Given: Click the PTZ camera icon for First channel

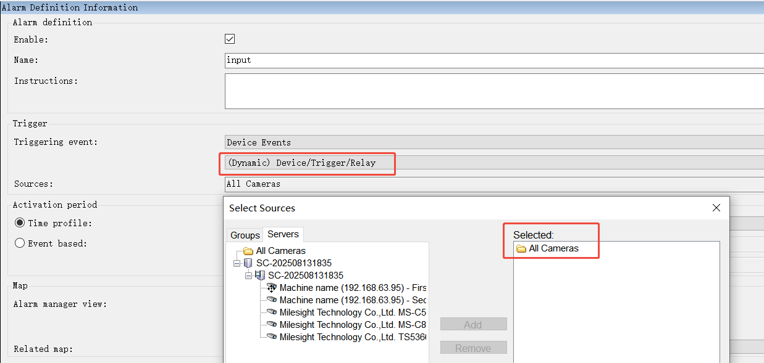Looking at the screenshot, I should click(x=272, y=288).
